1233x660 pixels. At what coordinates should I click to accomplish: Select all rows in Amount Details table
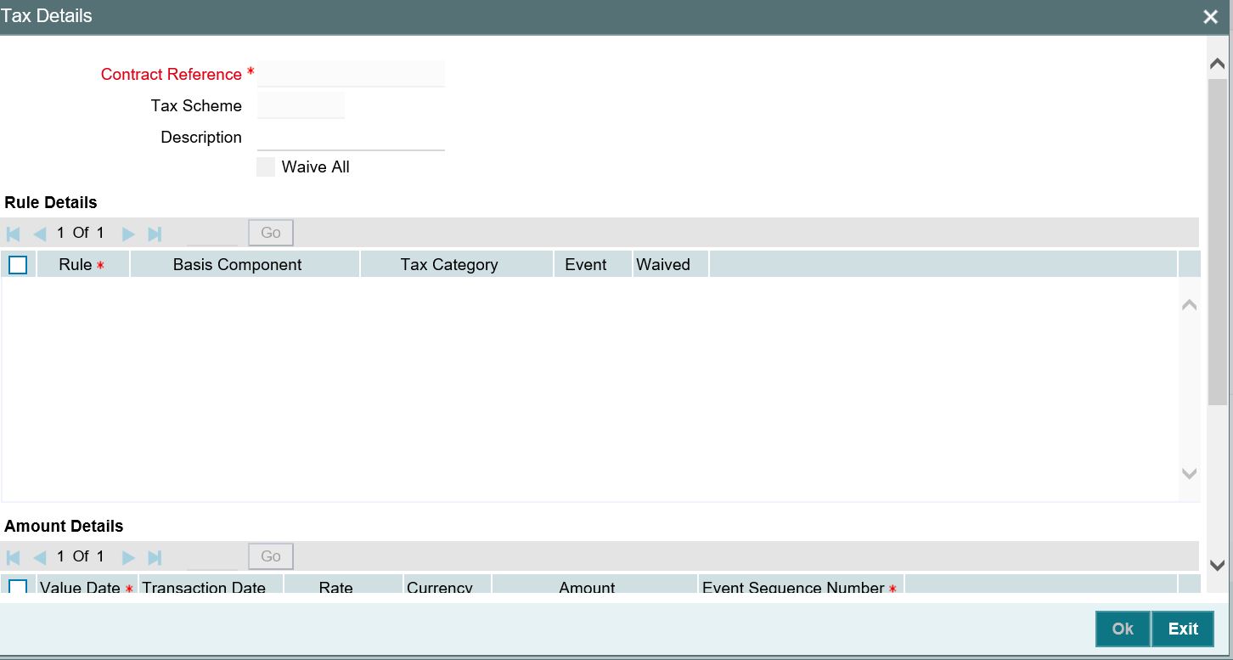[x=18, y=586]
